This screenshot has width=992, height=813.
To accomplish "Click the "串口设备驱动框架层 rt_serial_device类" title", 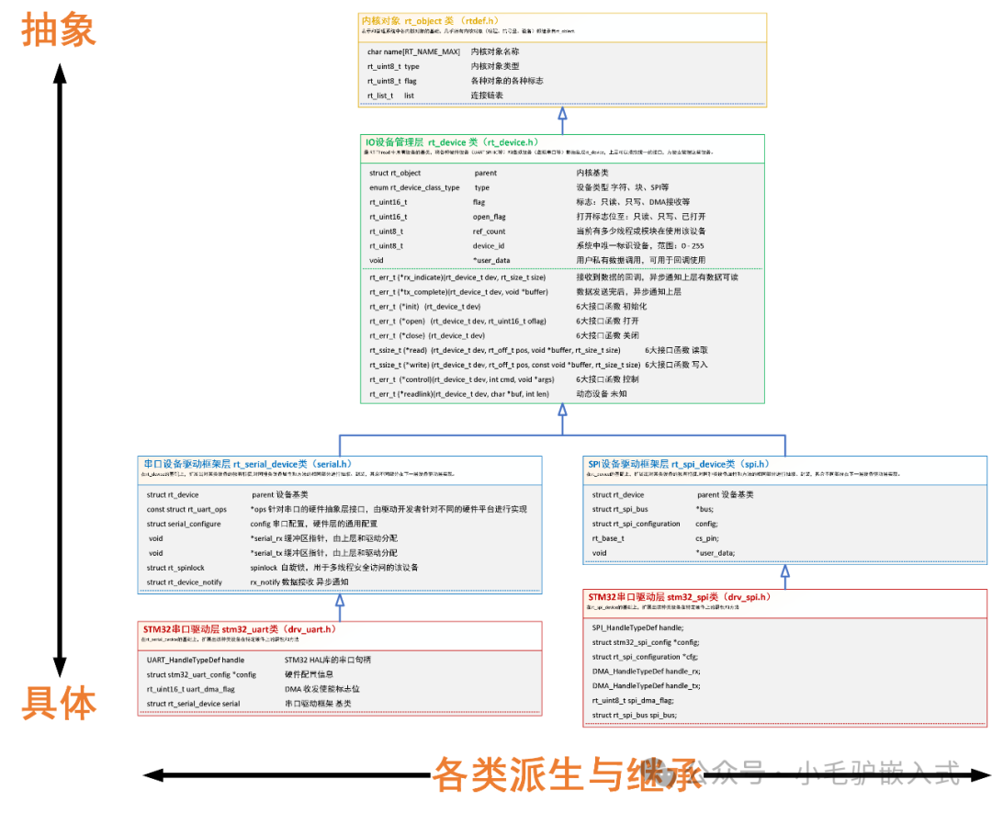I will [x=248, y=464].
